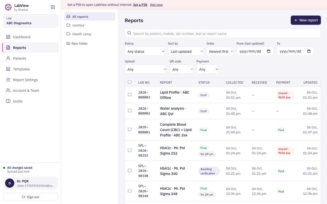The height and width of the screenshot is (204, 327).
Task: Click the Set a PIN link
Action: (140, 4)
